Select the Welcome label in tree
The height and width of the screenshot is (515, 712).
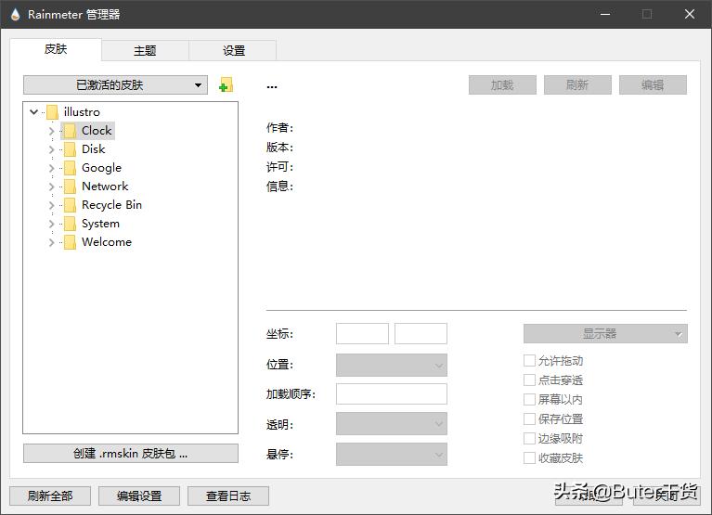click(x=107, y=242)
